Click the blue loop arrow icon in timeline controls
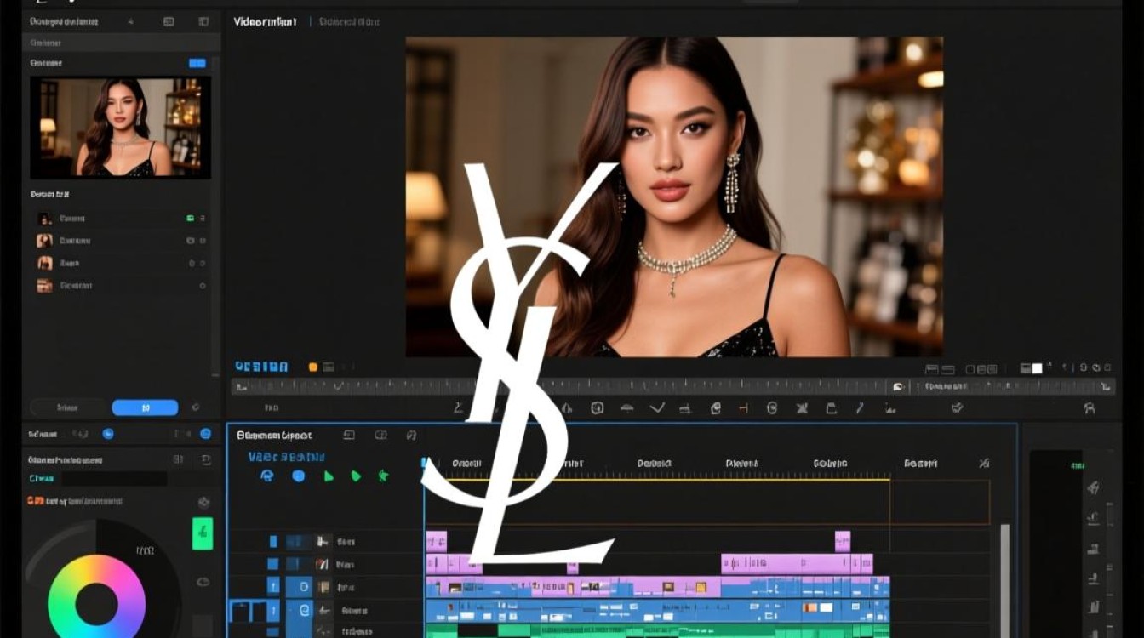The height and width of the screenshot is (638, 1144). (x=267, y=476)
